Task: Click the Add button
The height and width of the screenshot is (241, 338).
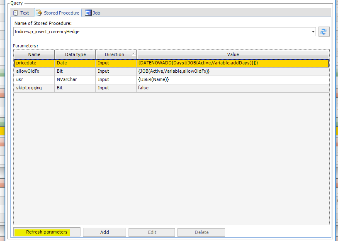Action: pos(105,232)
